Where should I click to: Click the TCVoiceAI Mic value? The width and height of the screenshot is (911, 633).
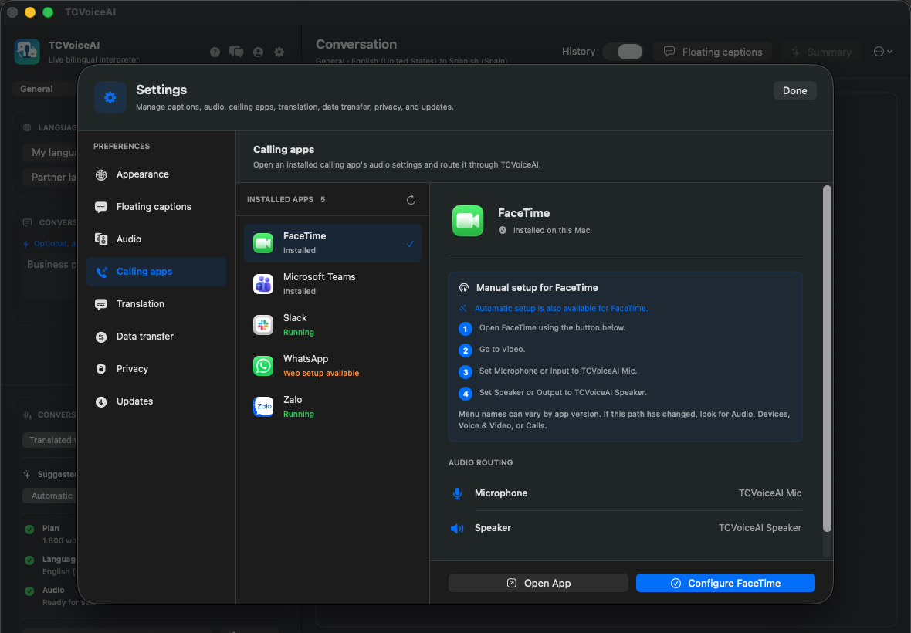click(x=770, y=493)
